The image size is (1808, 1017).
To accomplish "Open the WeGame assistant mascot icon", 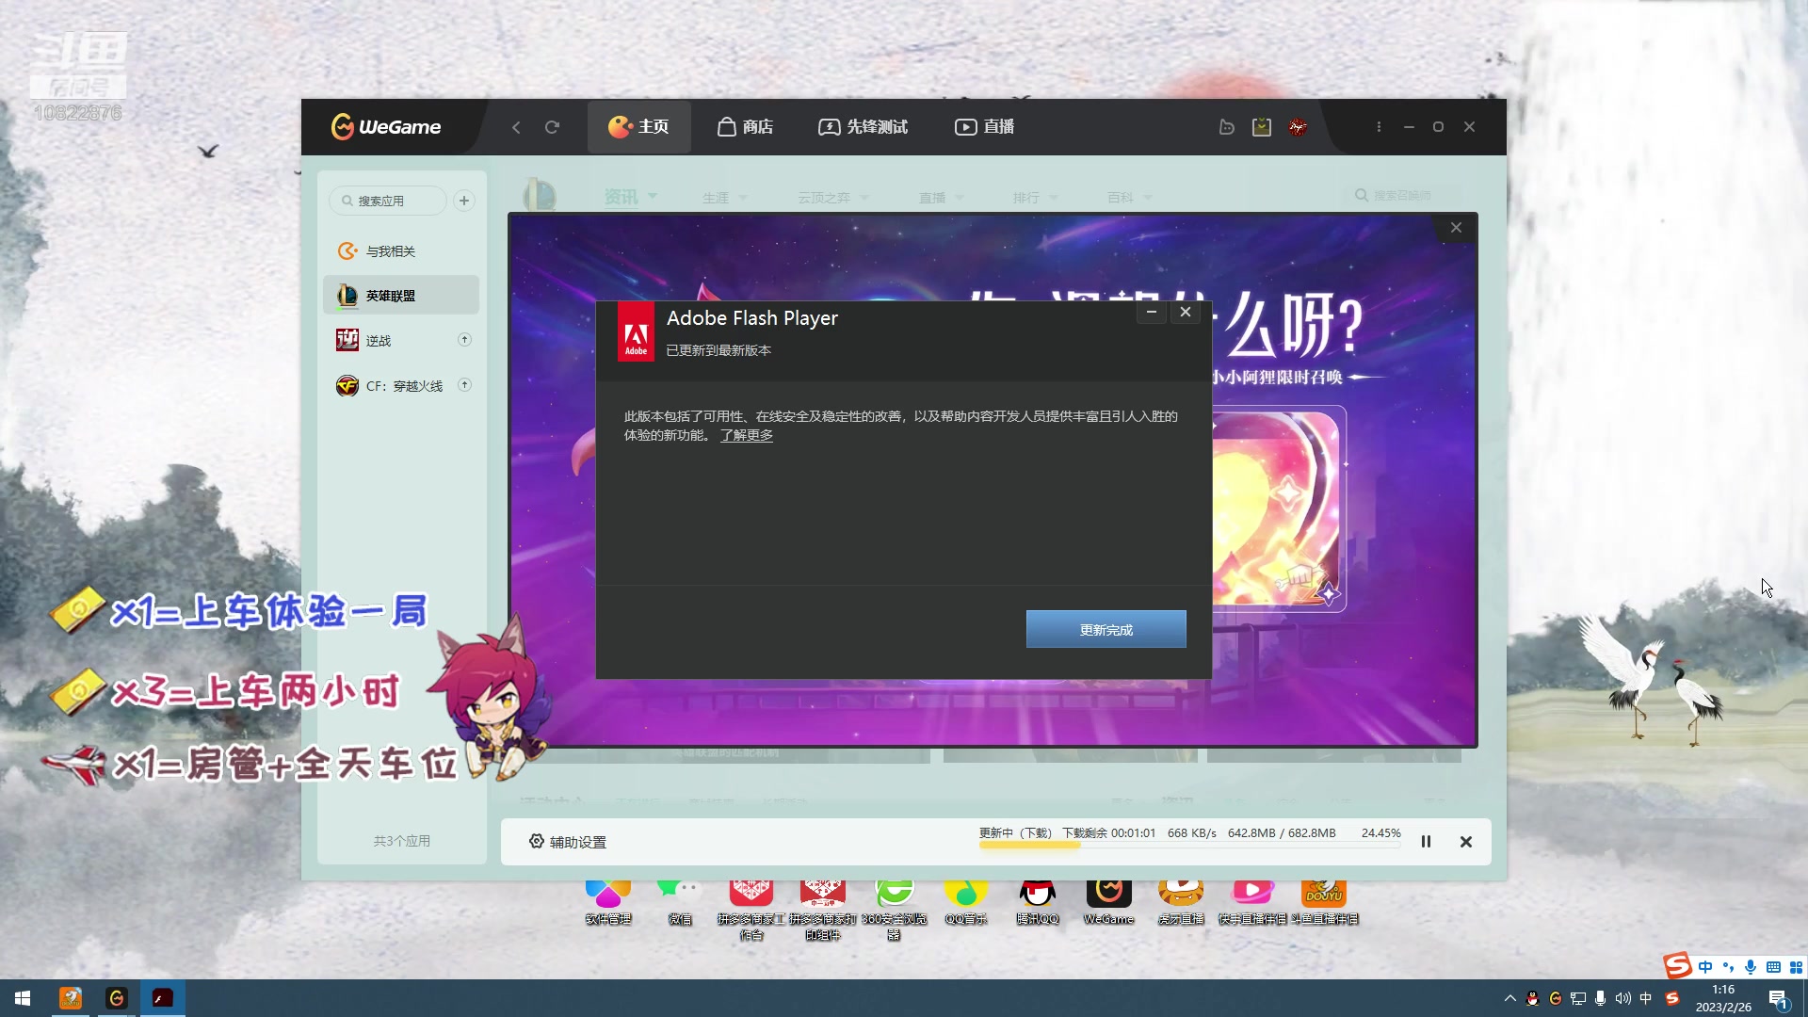I will point(1226,127).
